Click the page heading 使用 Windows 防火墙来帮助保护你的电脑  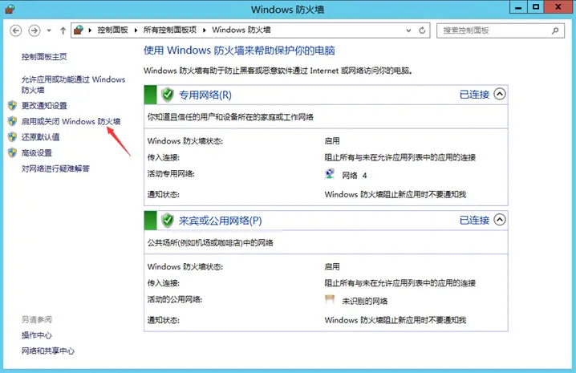pyautogui.click(x=239, y=51)
